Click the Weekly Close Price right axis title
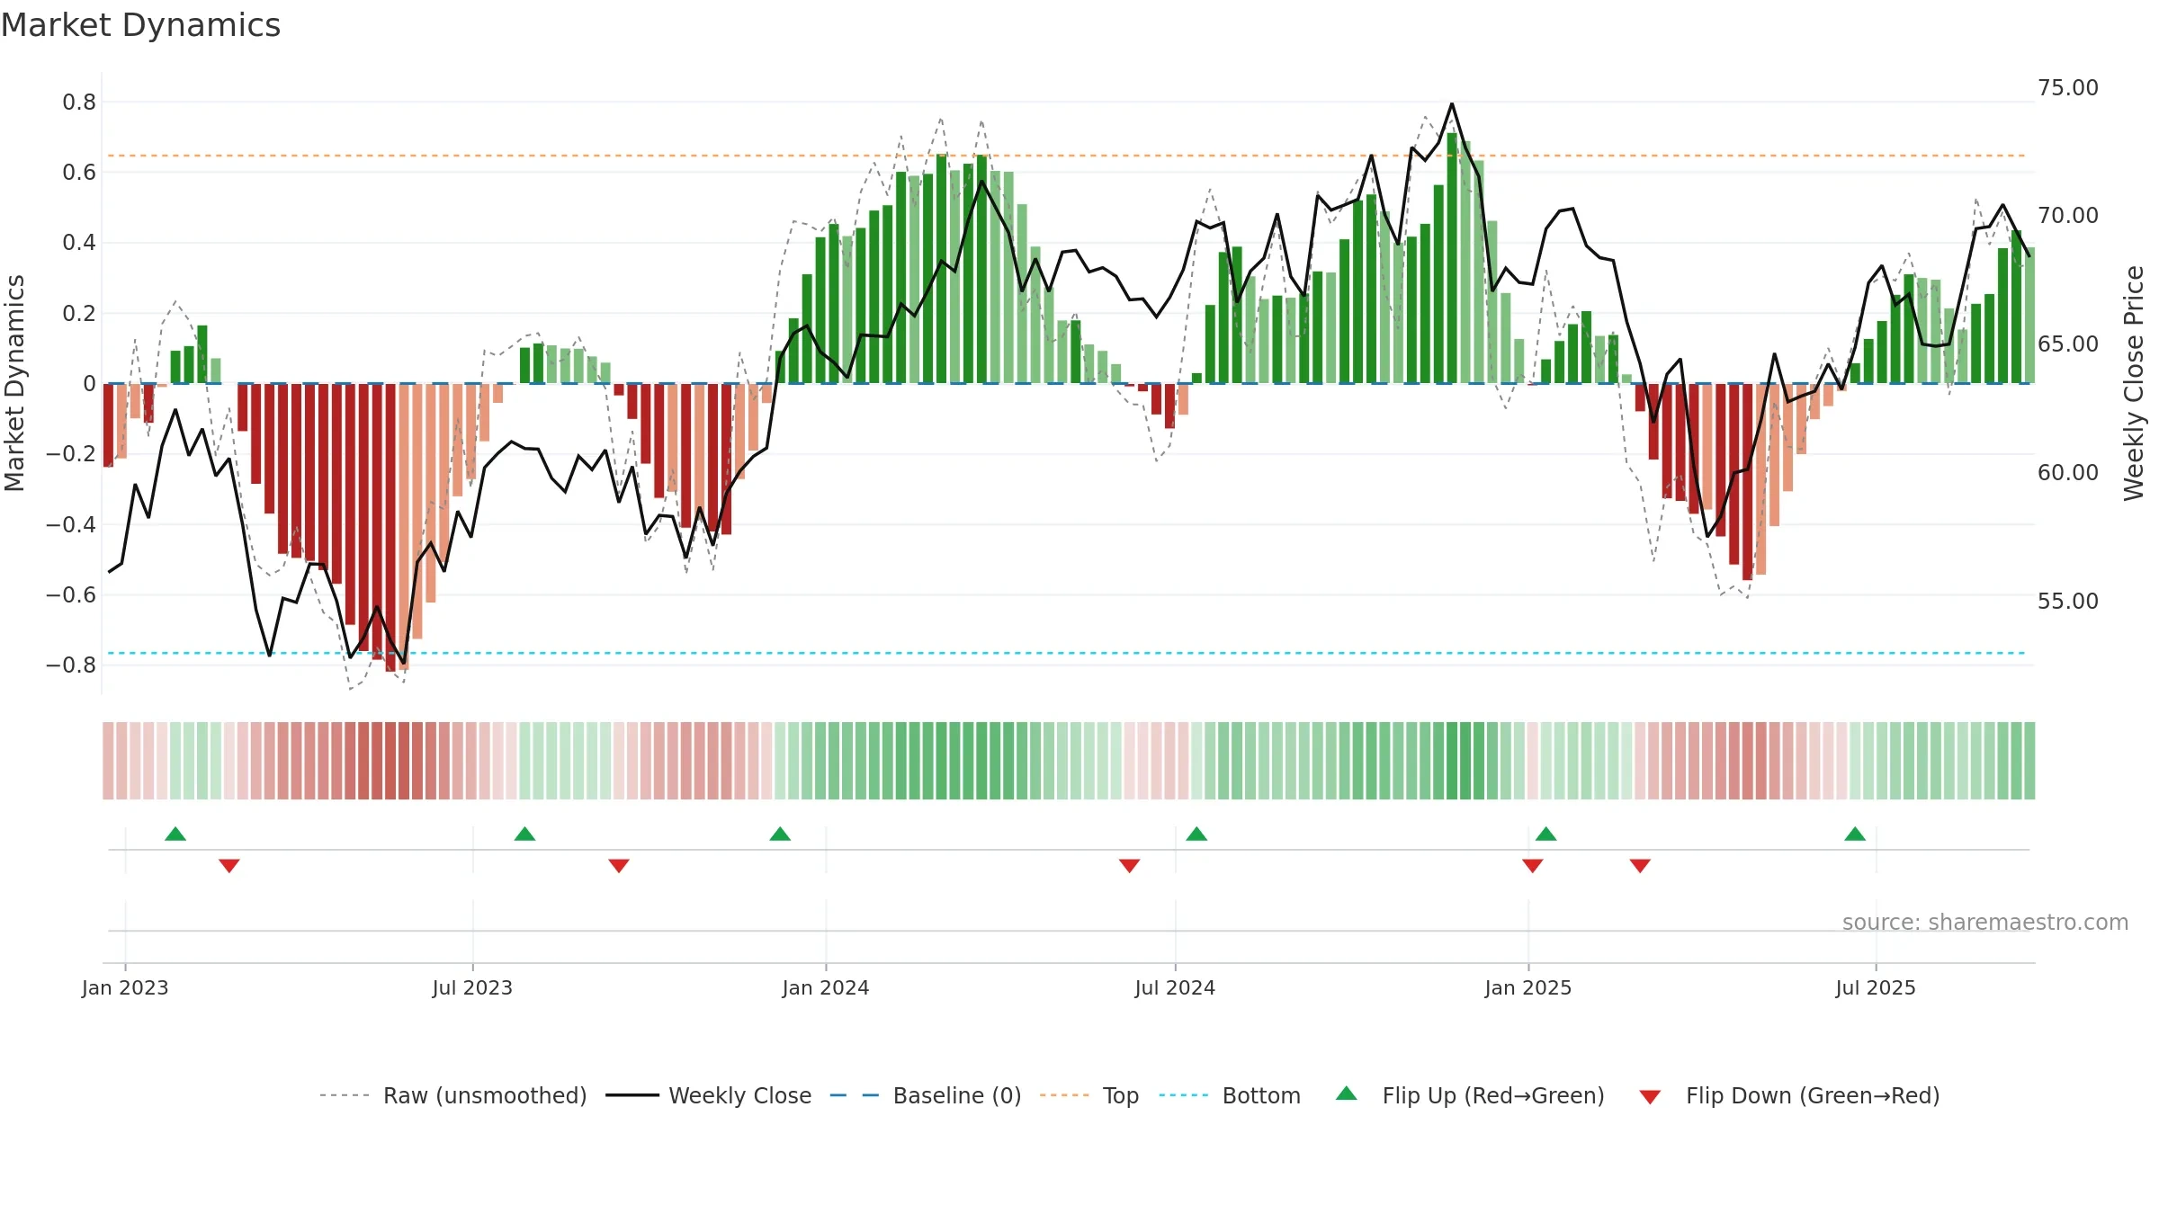The height and width of the screenshot is (1214, 2159). (x=2134, y=383)
